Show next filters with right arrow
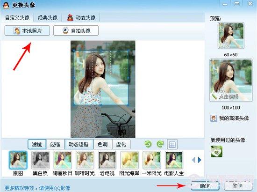 pos(200,160)
